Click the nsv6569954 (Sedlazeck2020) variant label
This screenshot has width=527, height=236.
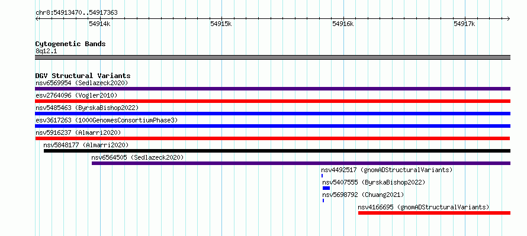click(82, 83)
